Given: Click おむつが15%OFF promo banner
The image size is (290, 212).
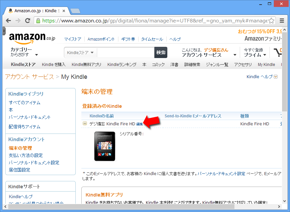Looking at the screenshot, I should [x=260, y=32].
